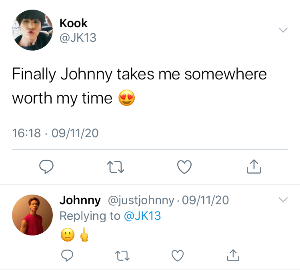Open Kook's profile picture
The width and height of the screenshot is (300, 270).
point(32,30)
